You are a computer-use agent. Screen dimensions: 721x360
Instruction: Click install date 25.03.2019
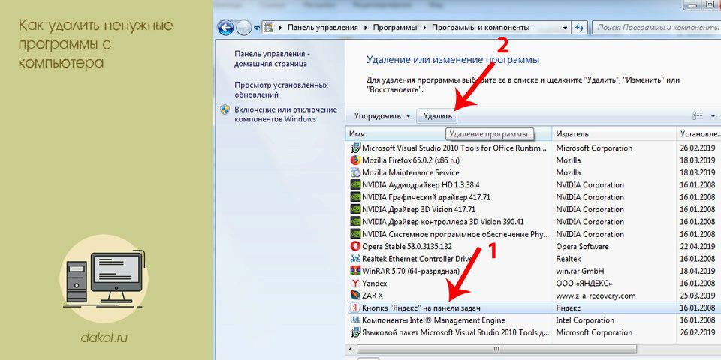(x=698, y=295)
